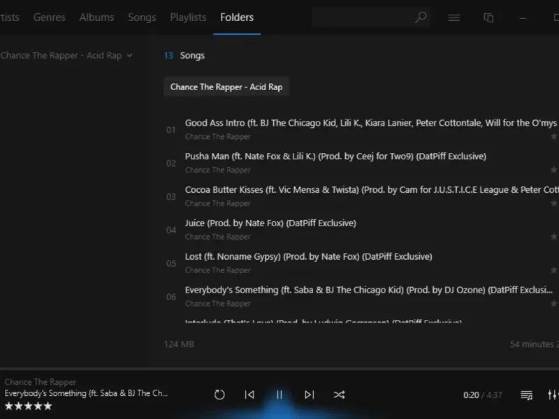Open the equalizer settings icon

click(553, 395)
